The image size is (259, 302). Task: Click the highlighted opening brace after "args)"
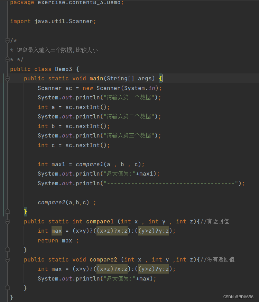click(x=160, y=78)
